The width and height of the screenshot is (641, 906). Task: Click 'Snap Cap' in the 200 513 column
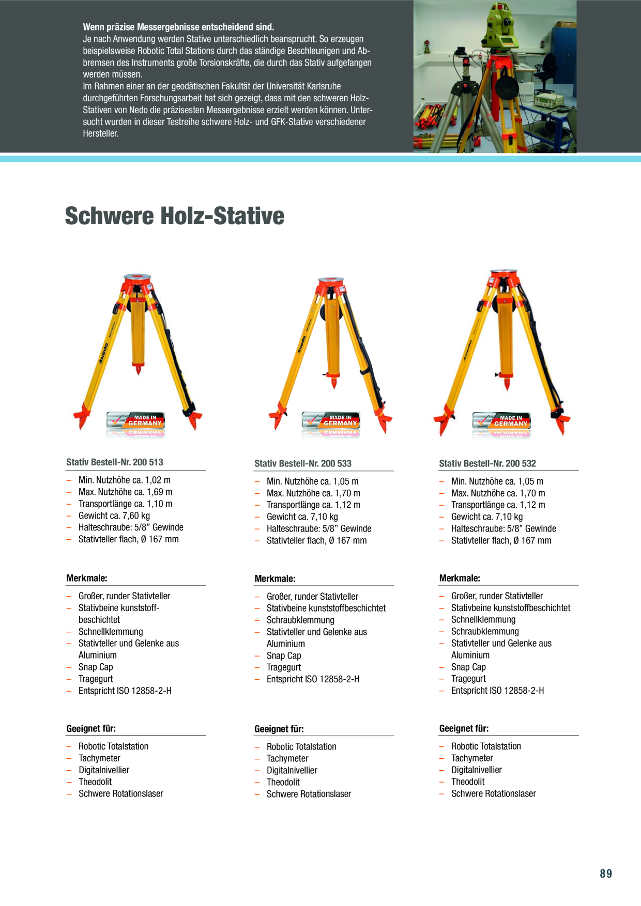(x=96, y=667)
